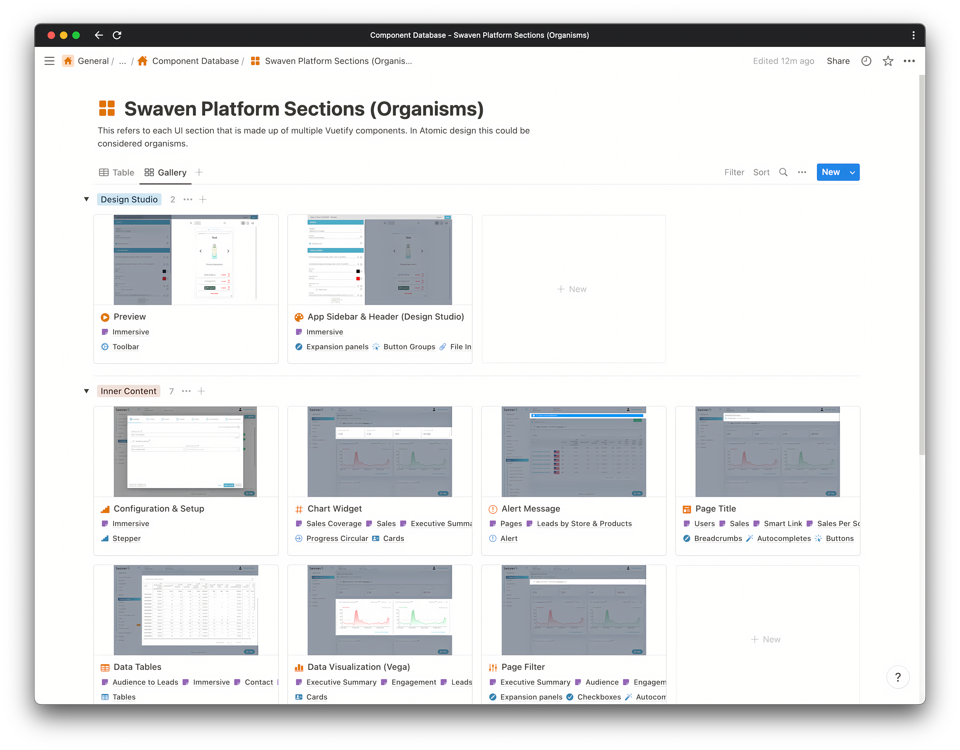Screen dimensions: 960x750
Task: Create an entry with the blue New button
Action: (x=831, y=172)
